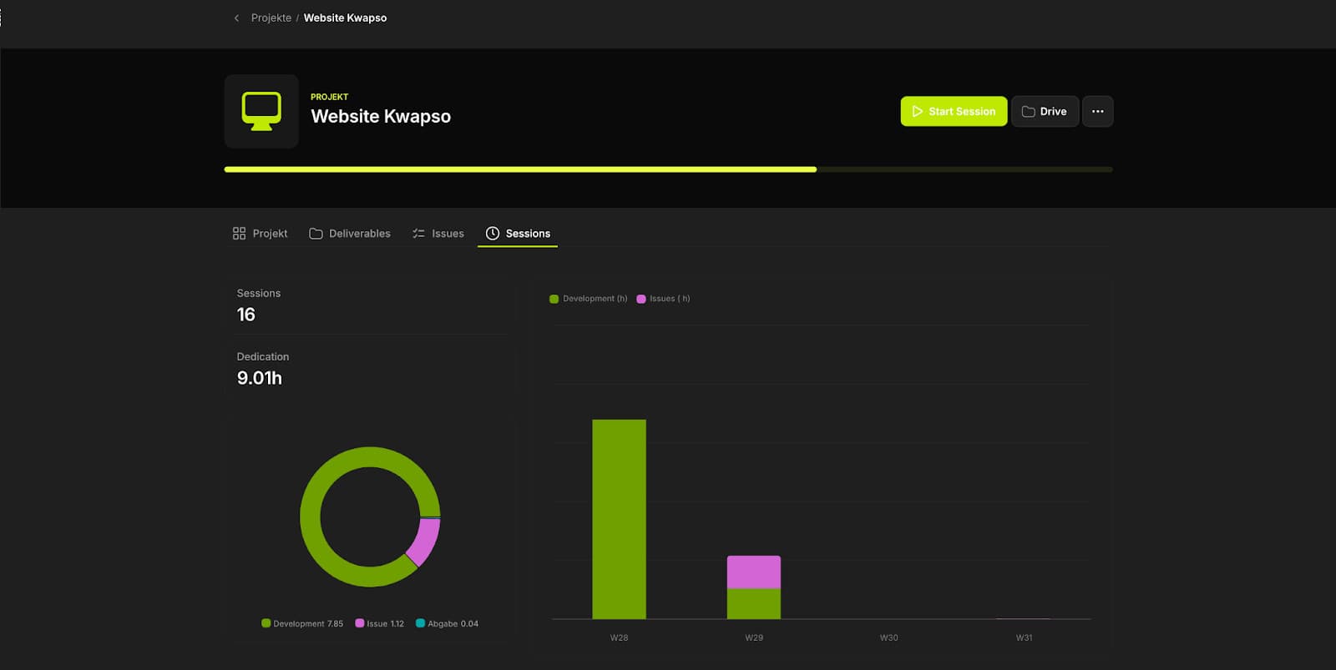Click the Start Session button
This screenshot has width=1336, height=670.
[954, 111]
